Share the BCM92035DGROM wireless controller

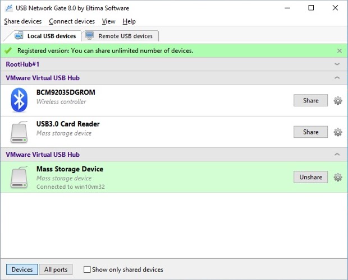310,100
